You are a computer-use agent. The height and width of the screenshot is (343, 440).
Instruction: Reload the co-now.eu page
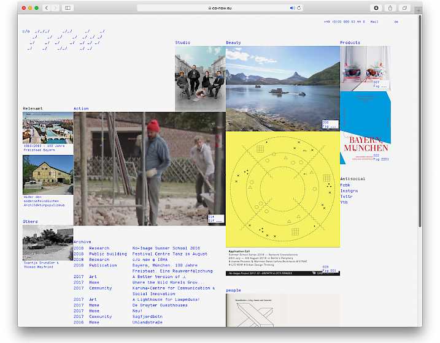point(299,8)
